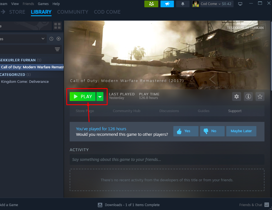This screenshot has height=210, width=272.
Task: Click the game hero banner image
Action: click(x=167, y=55)
